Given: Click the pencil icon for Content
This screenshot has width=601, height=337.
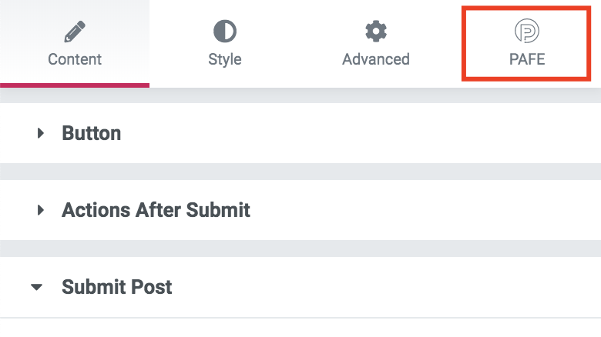Looking at the screenshot, I should click(75, 32).
